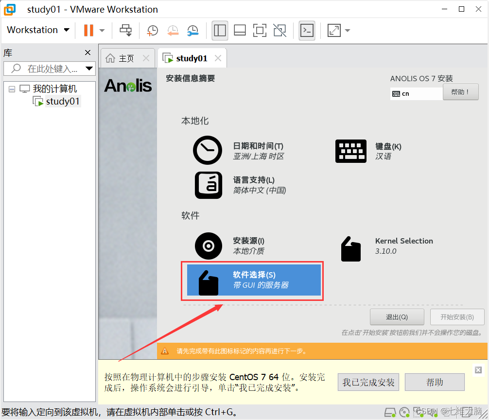
Task: Open 语言支持 via the language icon
Action: (x=209, y=185)
